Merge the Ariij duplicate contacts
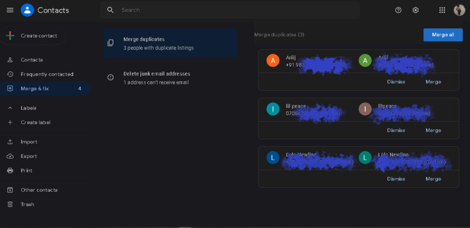This screenshot has height=228, width=470. pos(433,82)
